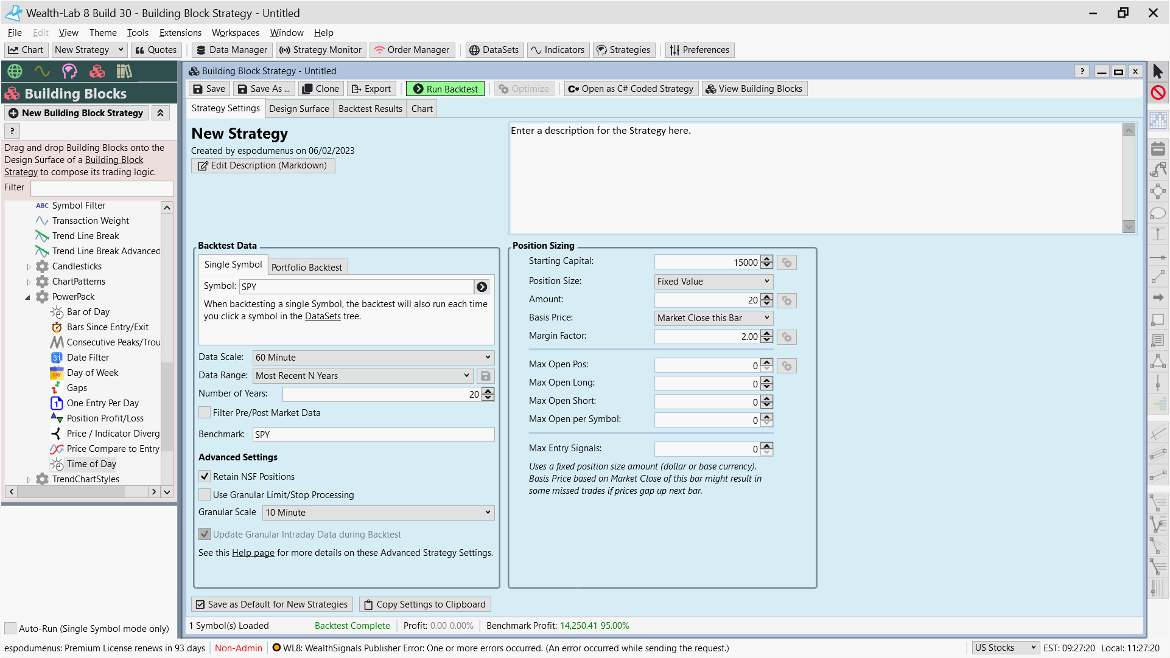Collapse the PowerPack tree node

pos(28,297)
